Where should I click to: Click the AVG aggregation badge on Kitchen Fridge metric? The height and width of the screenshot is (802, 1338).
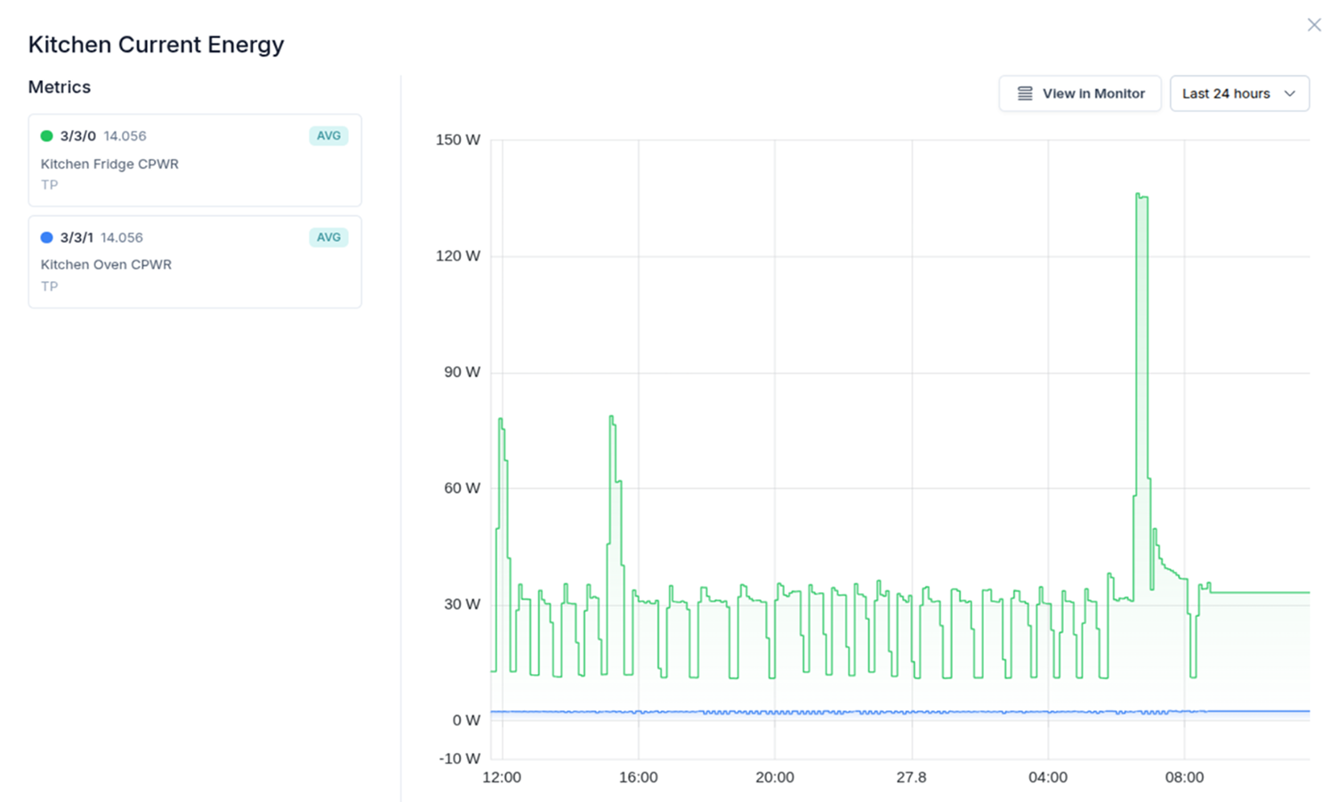[328, 135]
